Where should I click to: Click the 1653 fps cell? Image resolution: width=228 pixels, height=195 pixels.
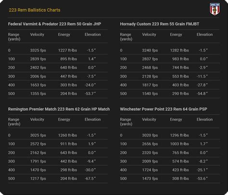(38, 85)
